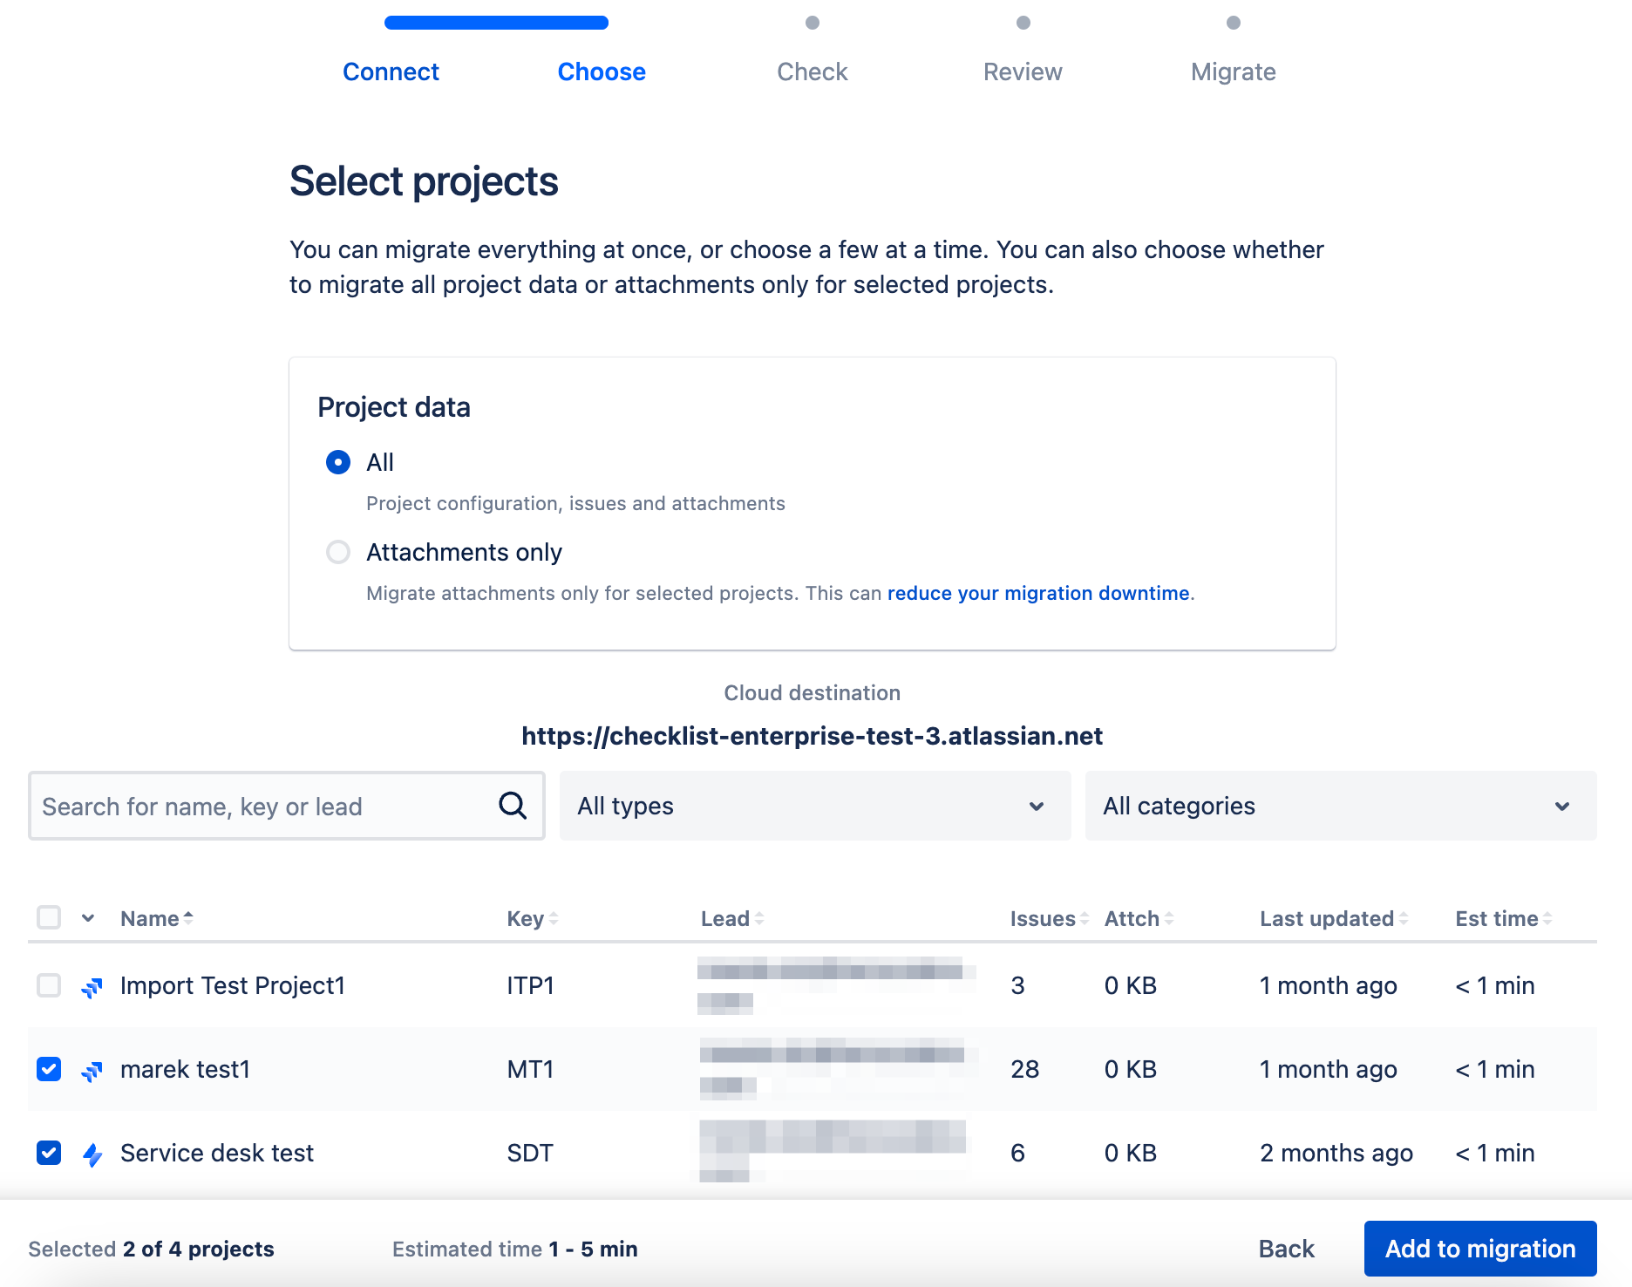Image resolution: width=1632 pixels, height=1287 pixels.
Task: Click the search magnifier icon
Action: click(513, 806)
